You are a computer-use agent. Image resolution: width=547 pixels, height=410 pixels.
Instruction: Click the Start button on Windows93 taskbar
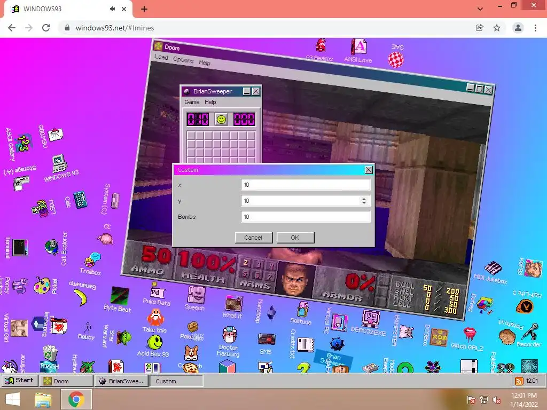point(20,380)
